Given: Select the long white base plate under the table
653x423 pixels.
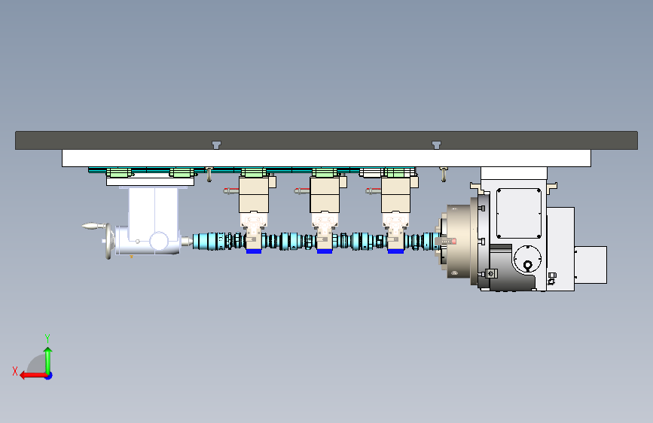Looking at the screenshot, I should [x=327, y=158].
